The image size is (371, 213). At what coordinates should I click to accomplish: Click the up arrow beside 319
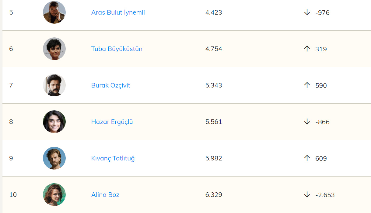pos(307,49)
